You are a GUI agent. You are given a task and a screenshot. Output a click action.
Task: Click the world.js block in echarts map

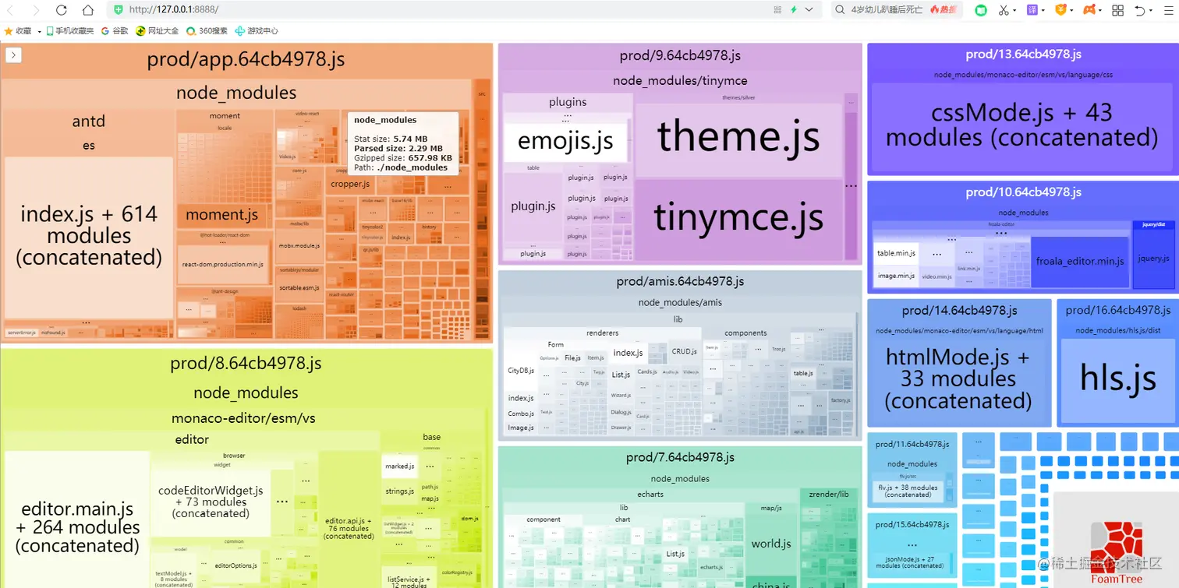point(771,544)
